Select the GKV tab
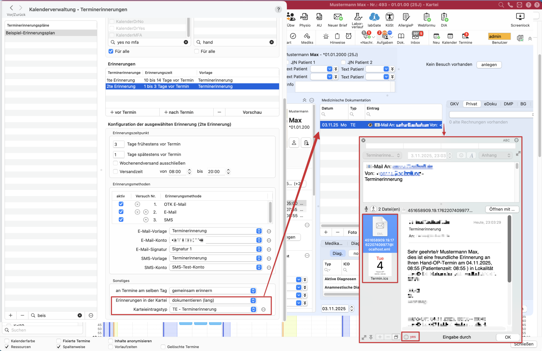The image size is (542, 351). pos(454,104)
